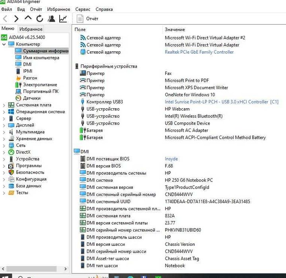
Task: Select the HP 250 G6 Notebook PC value
Action: (x=189, y=180)
